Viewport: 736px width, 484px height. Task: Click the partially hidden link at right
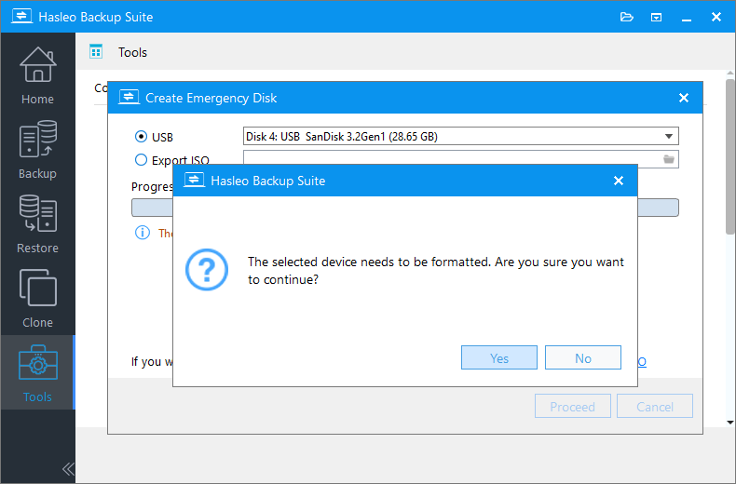[x=642, y=361]
